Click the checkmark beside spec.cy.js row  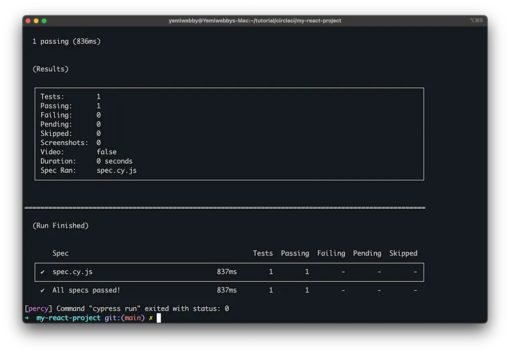tap(42, 272)
